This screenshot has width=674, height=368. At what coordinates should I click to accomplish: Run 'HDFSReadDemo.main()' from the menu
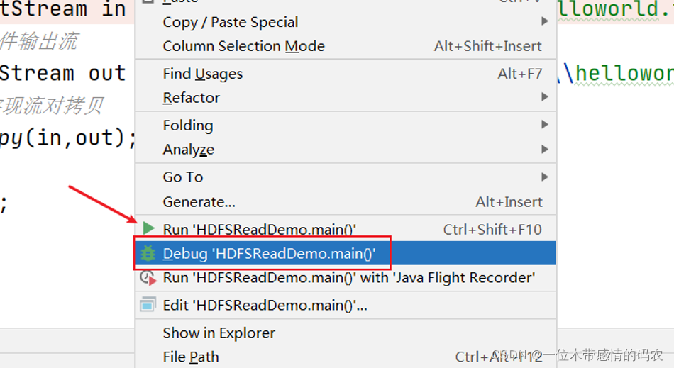[x=259, y=230]
